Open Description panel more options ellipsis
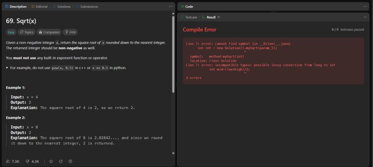The width and height of the screenshot is (373, 167). 171,6
